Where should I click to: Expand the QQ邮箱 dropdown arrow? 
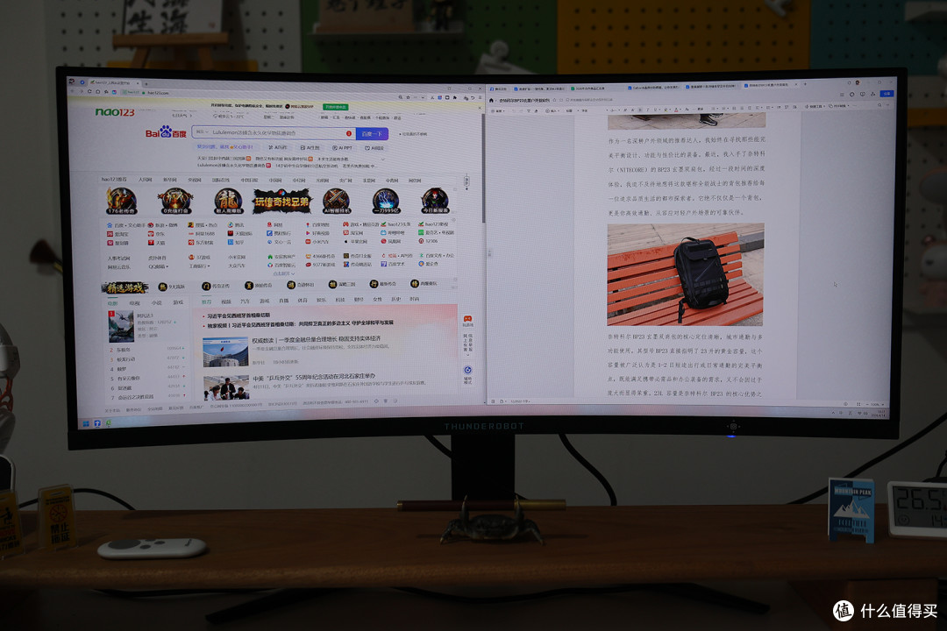[x=167, y=266]
